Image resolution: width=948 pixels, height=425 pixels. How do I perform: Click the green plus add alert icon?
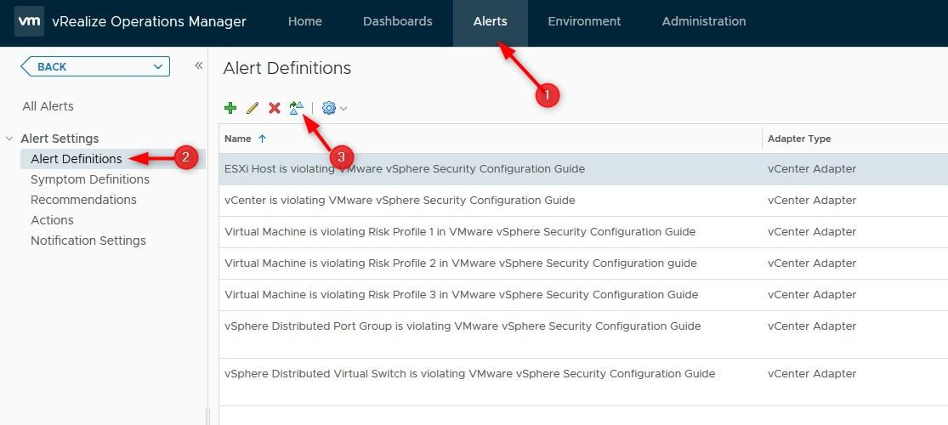click(x=230, y=108)
